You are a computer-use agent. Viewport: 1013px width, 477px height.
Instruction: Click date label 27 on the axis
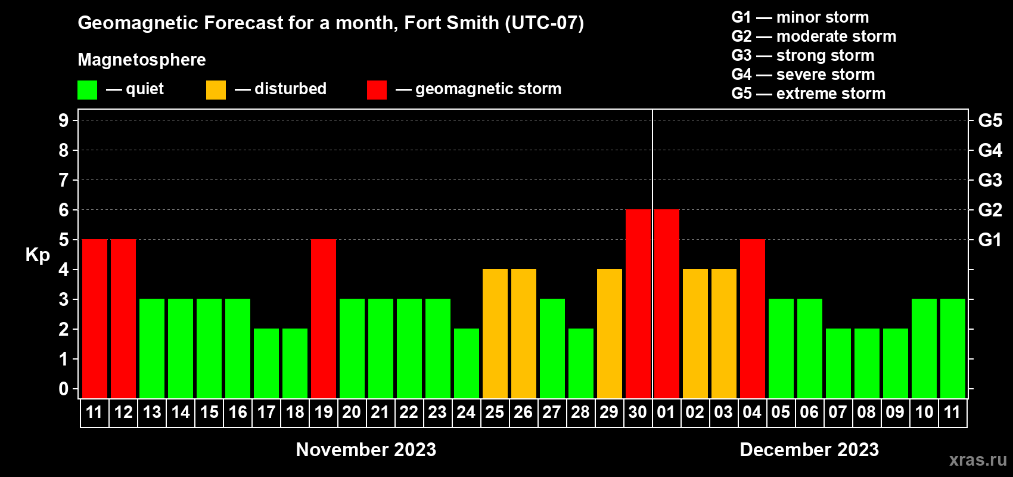[x=552, y=413]
